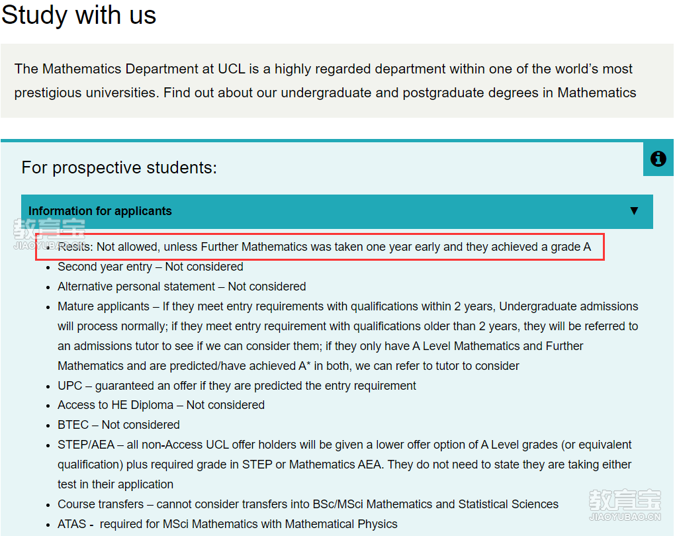
Task: Click the watermark logo at bottom right
Action: (625, 505)
